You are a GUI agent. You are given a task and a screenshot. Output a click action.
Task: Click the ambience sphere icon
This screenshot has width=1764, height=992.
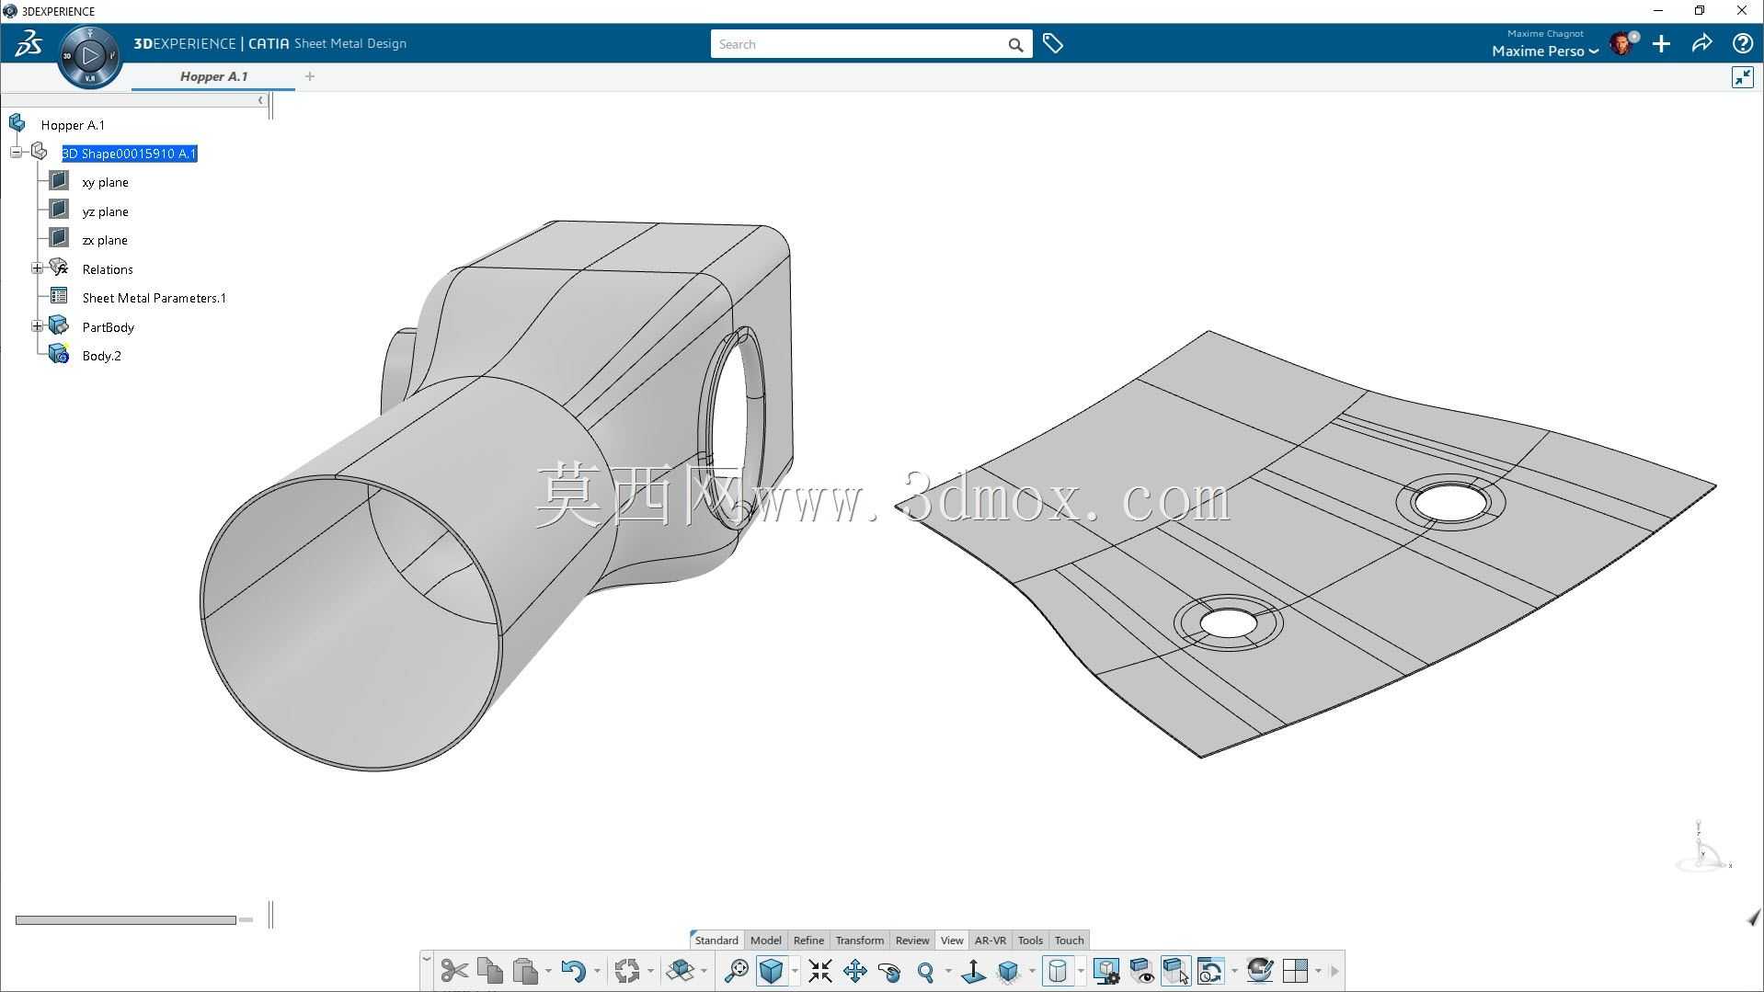(1260, 971)
